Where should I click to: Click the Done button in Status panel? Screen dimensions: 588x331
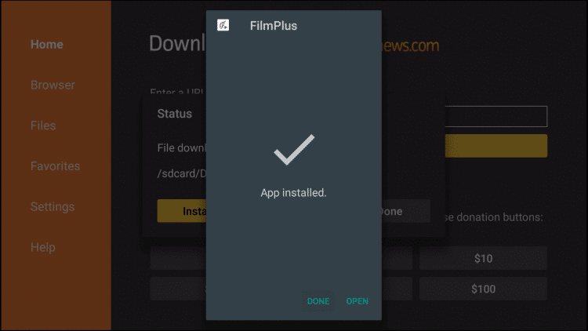(x=406, y=211)
